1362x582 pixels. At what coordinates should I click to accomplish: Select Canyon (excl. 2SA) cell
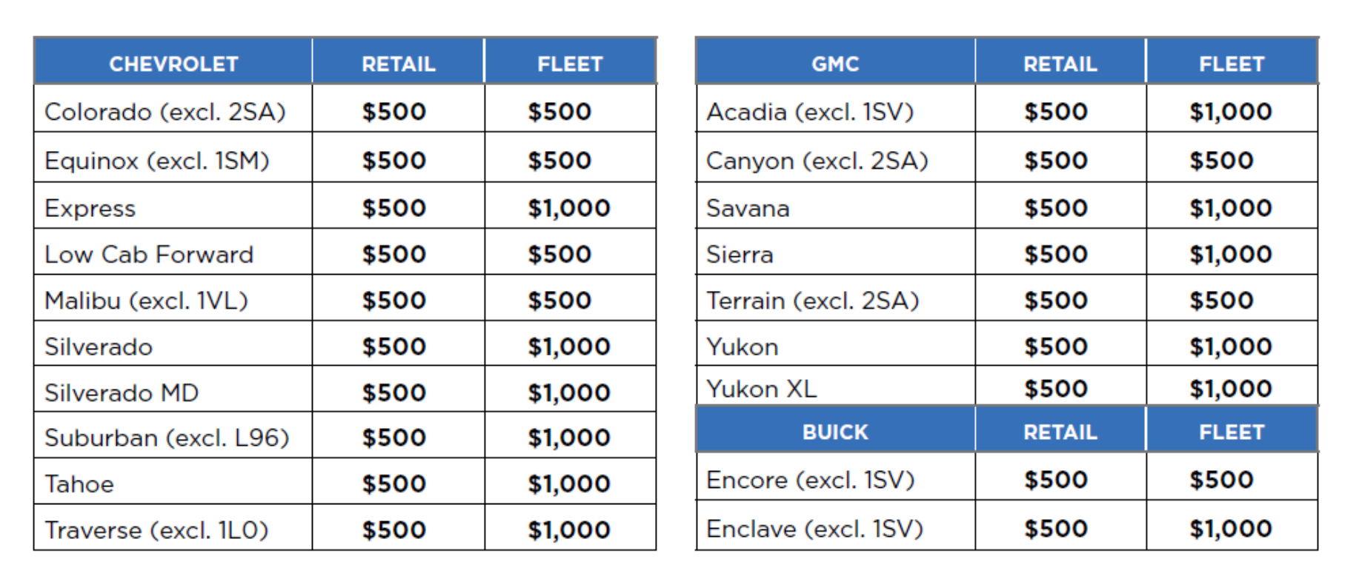click(817, 161)
